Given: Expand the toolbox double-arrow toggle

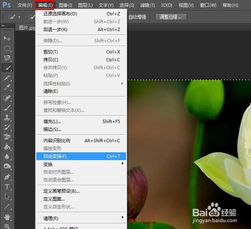Looking at the screenshot, I should tap(3, 25).
